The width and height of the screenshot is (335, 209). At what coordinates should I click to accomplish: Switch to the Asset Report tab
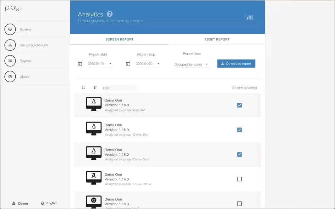coord(217,39)
